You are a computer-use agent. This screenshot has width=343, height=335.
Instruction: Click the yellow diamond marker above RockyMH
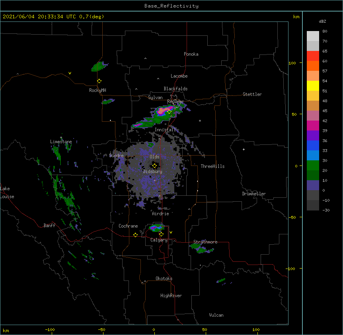(x=99, y=81)
